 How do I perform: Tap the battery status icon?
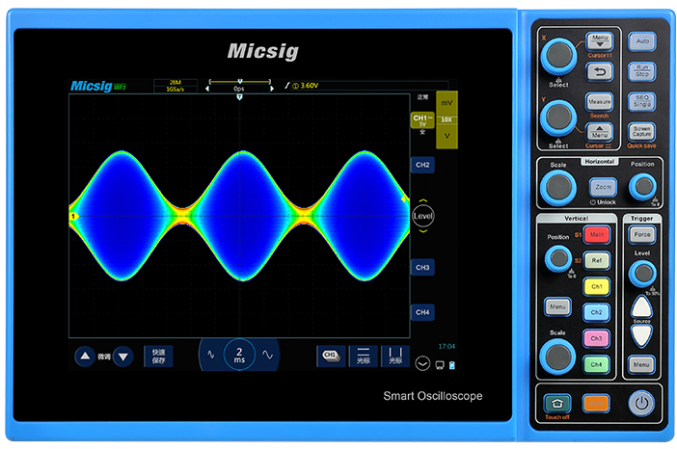(452, 365)
